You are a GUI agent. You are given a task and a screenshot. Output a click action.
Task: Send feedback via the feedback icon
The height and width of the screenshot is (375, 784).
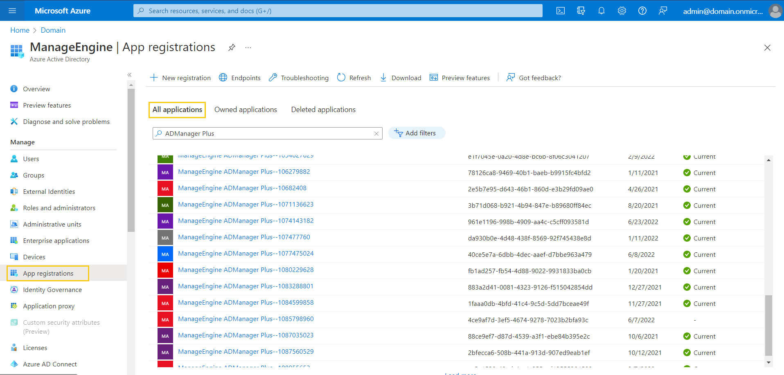(663, 11)
